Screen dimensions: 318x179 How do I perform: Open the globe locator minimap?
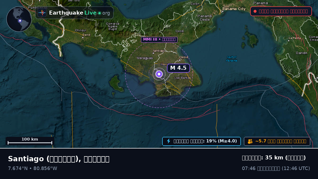(x=19, y=19)
